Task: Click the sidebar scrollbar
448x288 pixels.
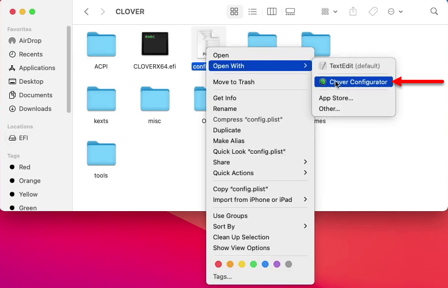Action: [x=69, y=69]
